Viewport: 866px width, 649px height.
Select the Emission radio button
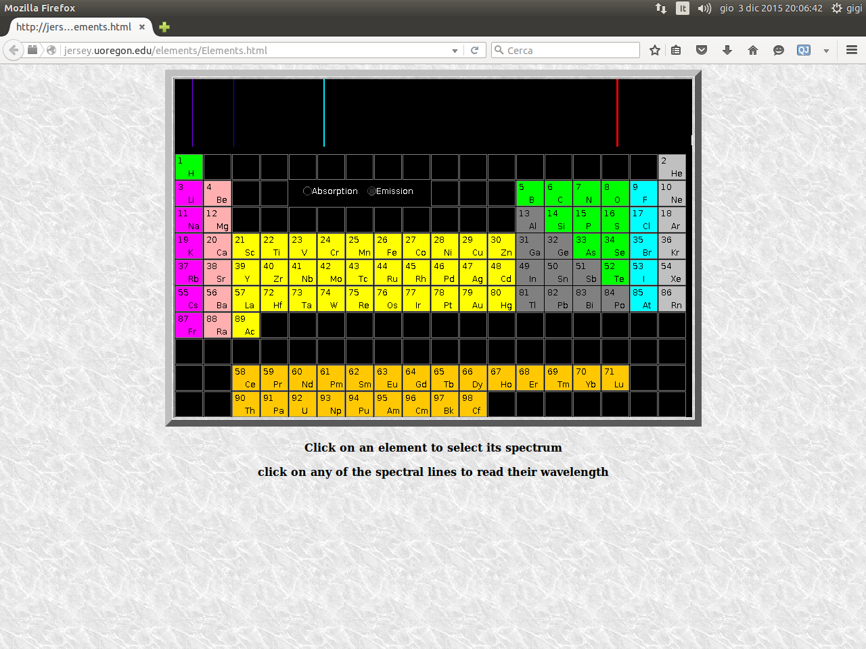[x=371, y=191]
